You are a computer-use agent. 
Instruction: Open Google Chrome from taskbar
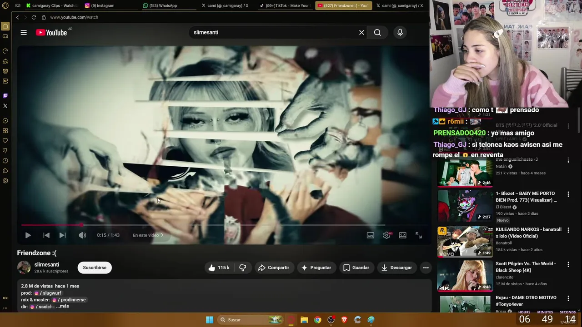click(317, 320)
